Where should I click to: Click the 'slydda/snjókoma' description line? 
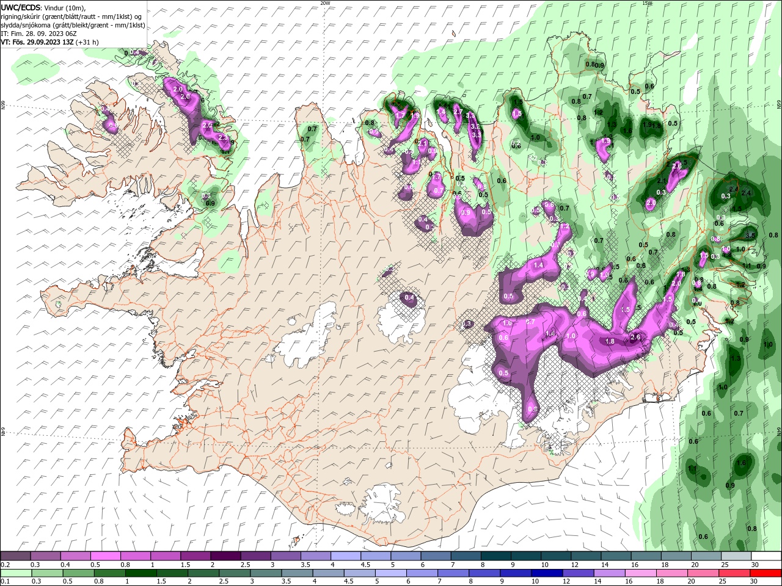pyautogui.click(x=73, y=25)
